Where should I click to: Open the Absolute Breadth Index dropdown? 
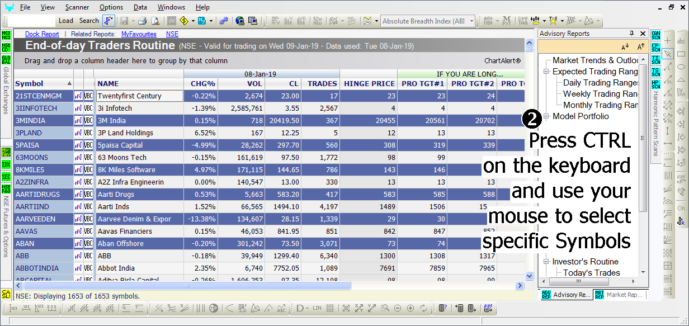point(471,21)
